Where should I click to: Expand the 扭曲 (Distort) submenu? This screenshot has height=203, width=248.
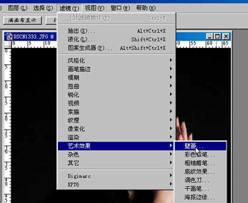click(116, 86)
